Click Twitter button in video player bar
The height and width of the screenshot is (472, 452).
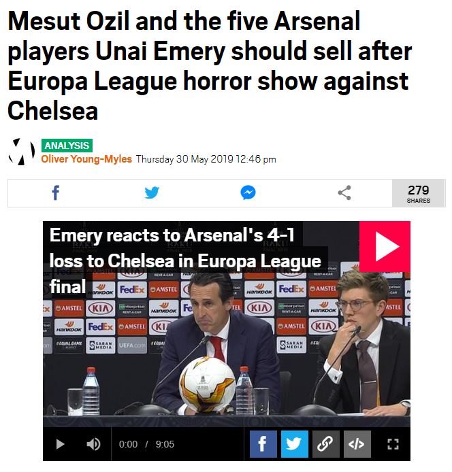294,444
